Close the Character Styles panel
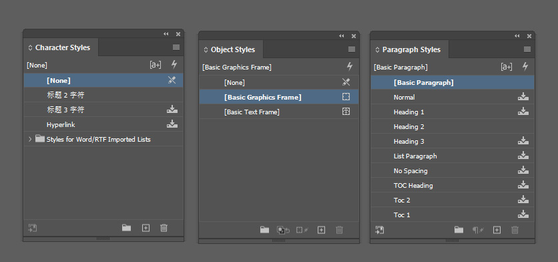 178,34
